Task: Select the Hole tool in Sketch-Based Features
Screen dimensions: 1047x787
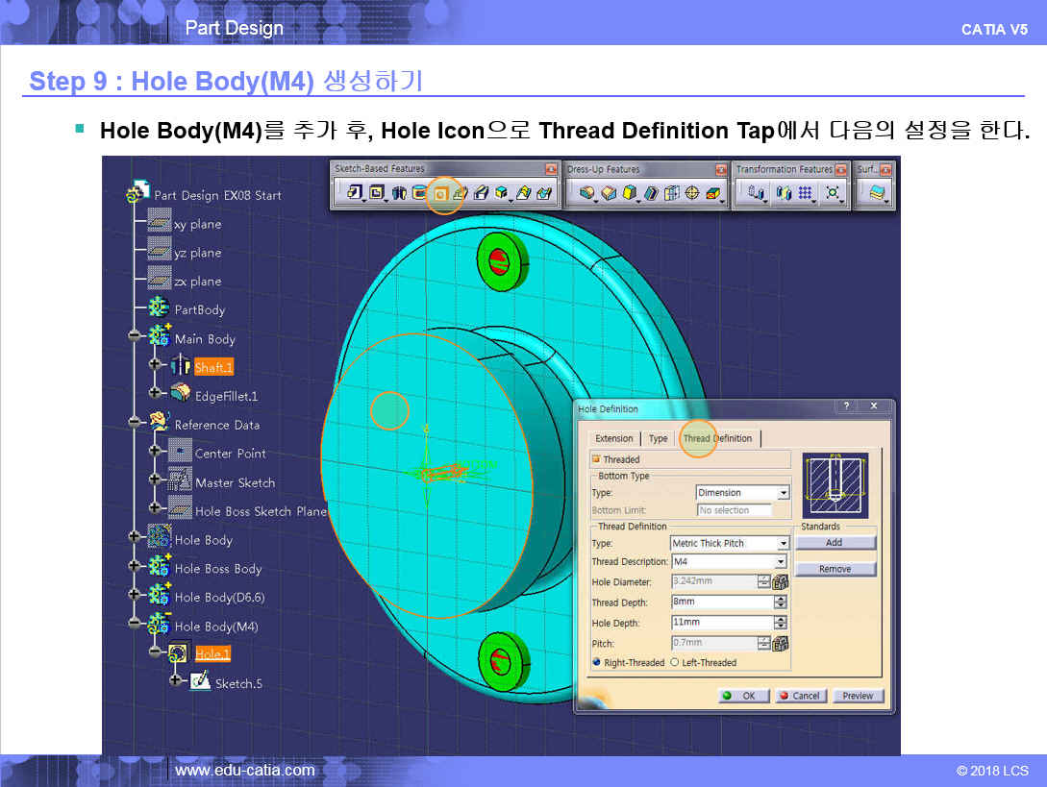Action: coord(442,193)
